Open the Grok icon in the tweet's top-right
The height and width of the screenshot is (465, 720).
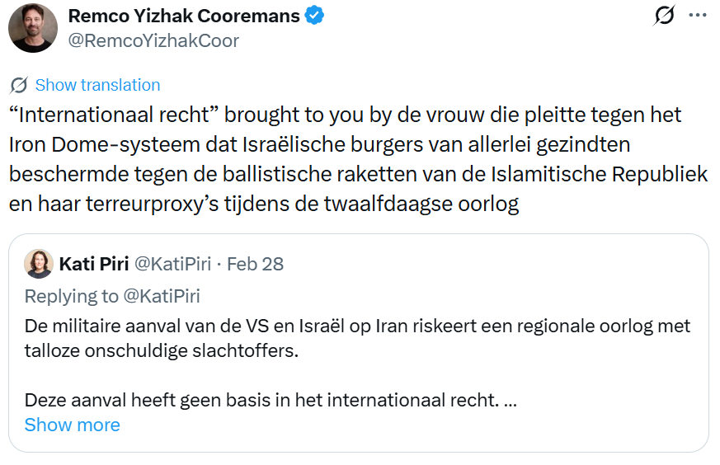tap(664, 16)
